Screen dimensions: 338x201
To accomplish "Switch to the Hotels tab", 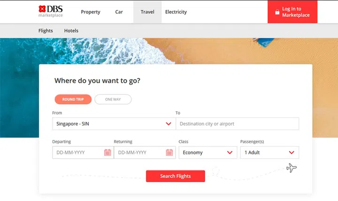I will [71, 31].
